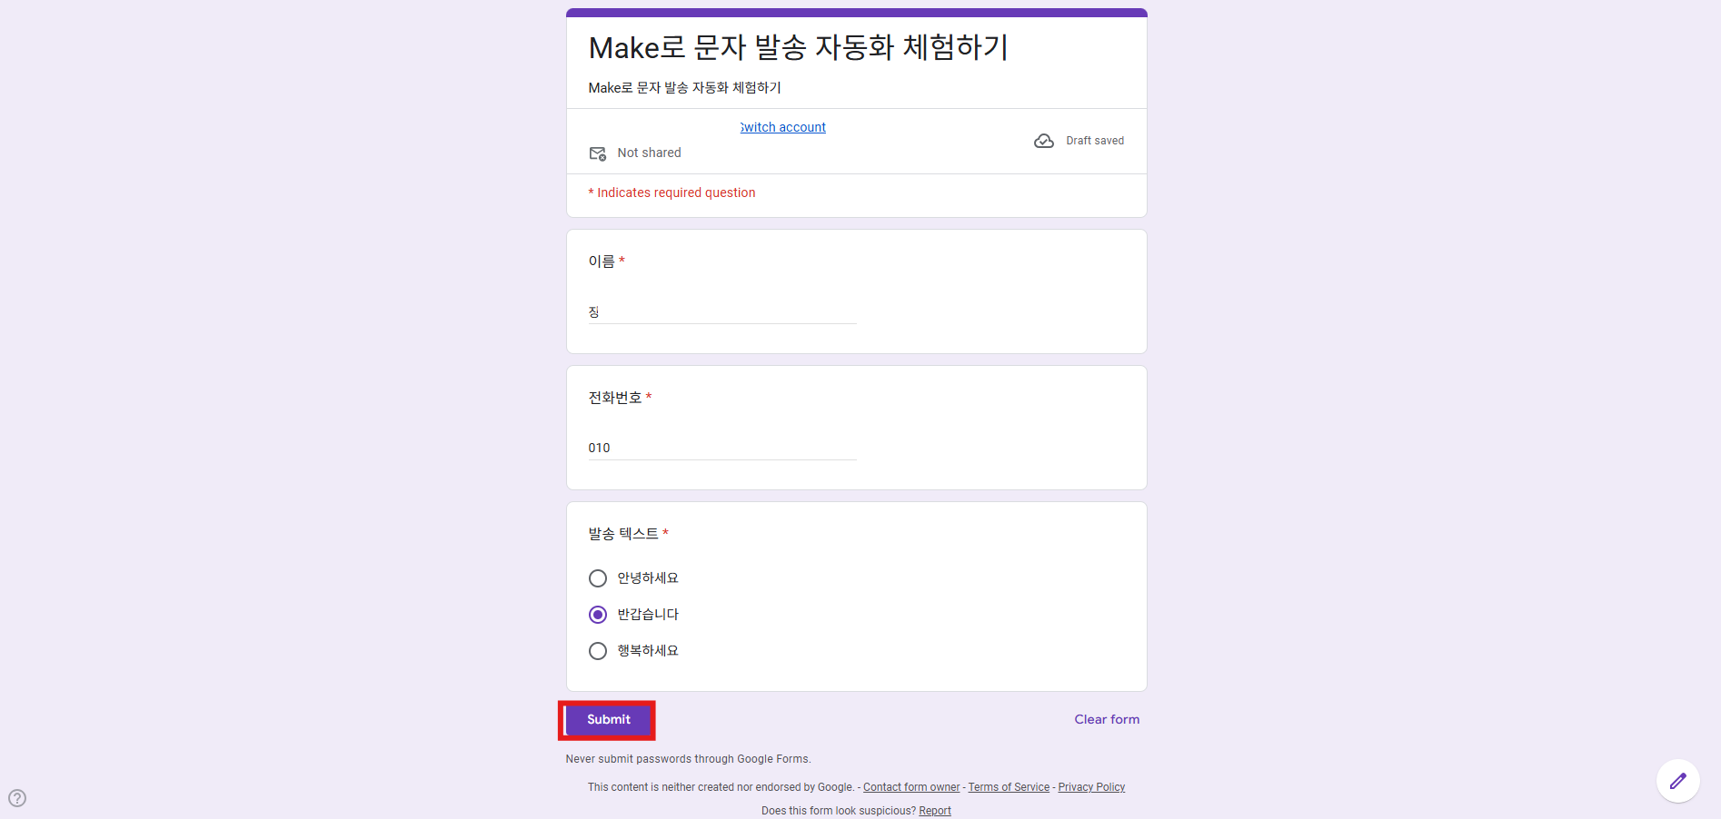Image resolution: width=1721 pixels, height=819 pixels.
Task: Report this form as suspicious
Action: pos(934,810)
